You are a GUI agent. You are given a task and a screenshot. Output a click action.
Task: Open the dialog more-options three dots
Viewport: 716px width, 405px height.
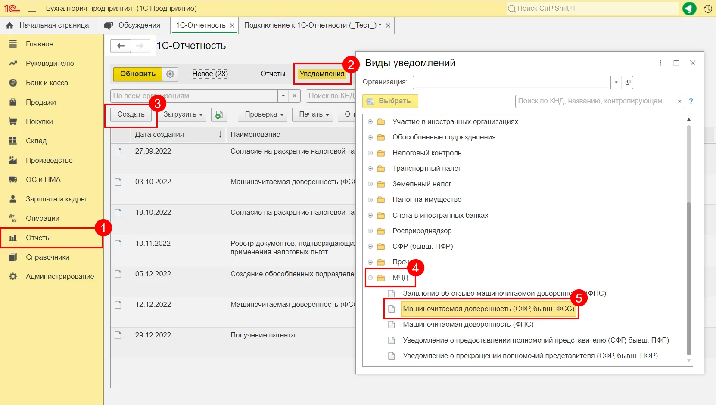tap(660, 63)
